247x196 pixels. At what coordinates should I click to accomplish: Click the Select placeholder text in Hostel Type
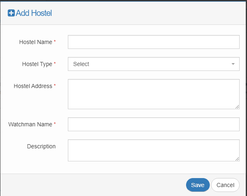(x=81, y=64)
